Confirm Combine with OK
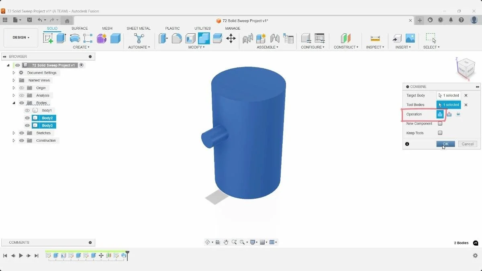This screenshot has height=271, width=482. [445, 144]
